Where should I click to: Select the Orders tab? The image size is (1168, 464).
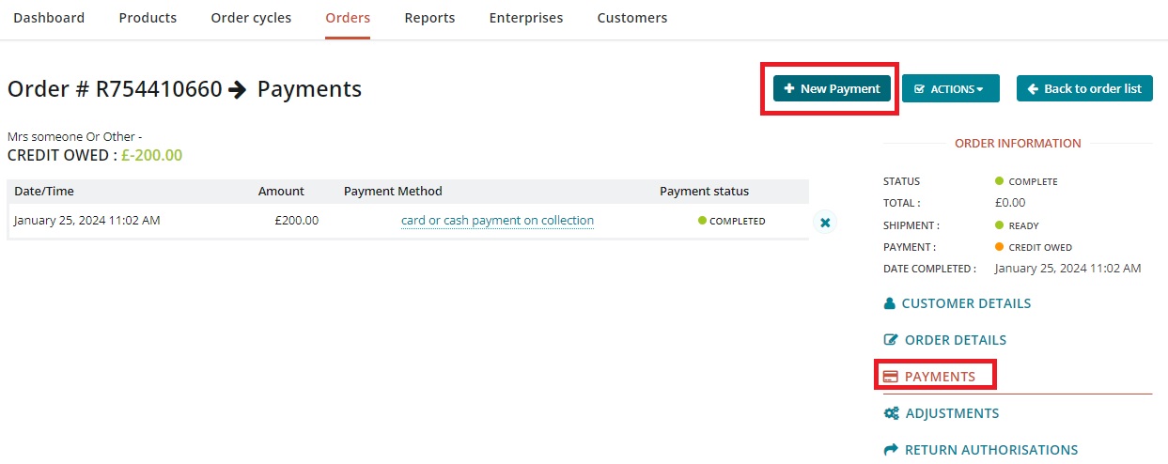[348, 18]
